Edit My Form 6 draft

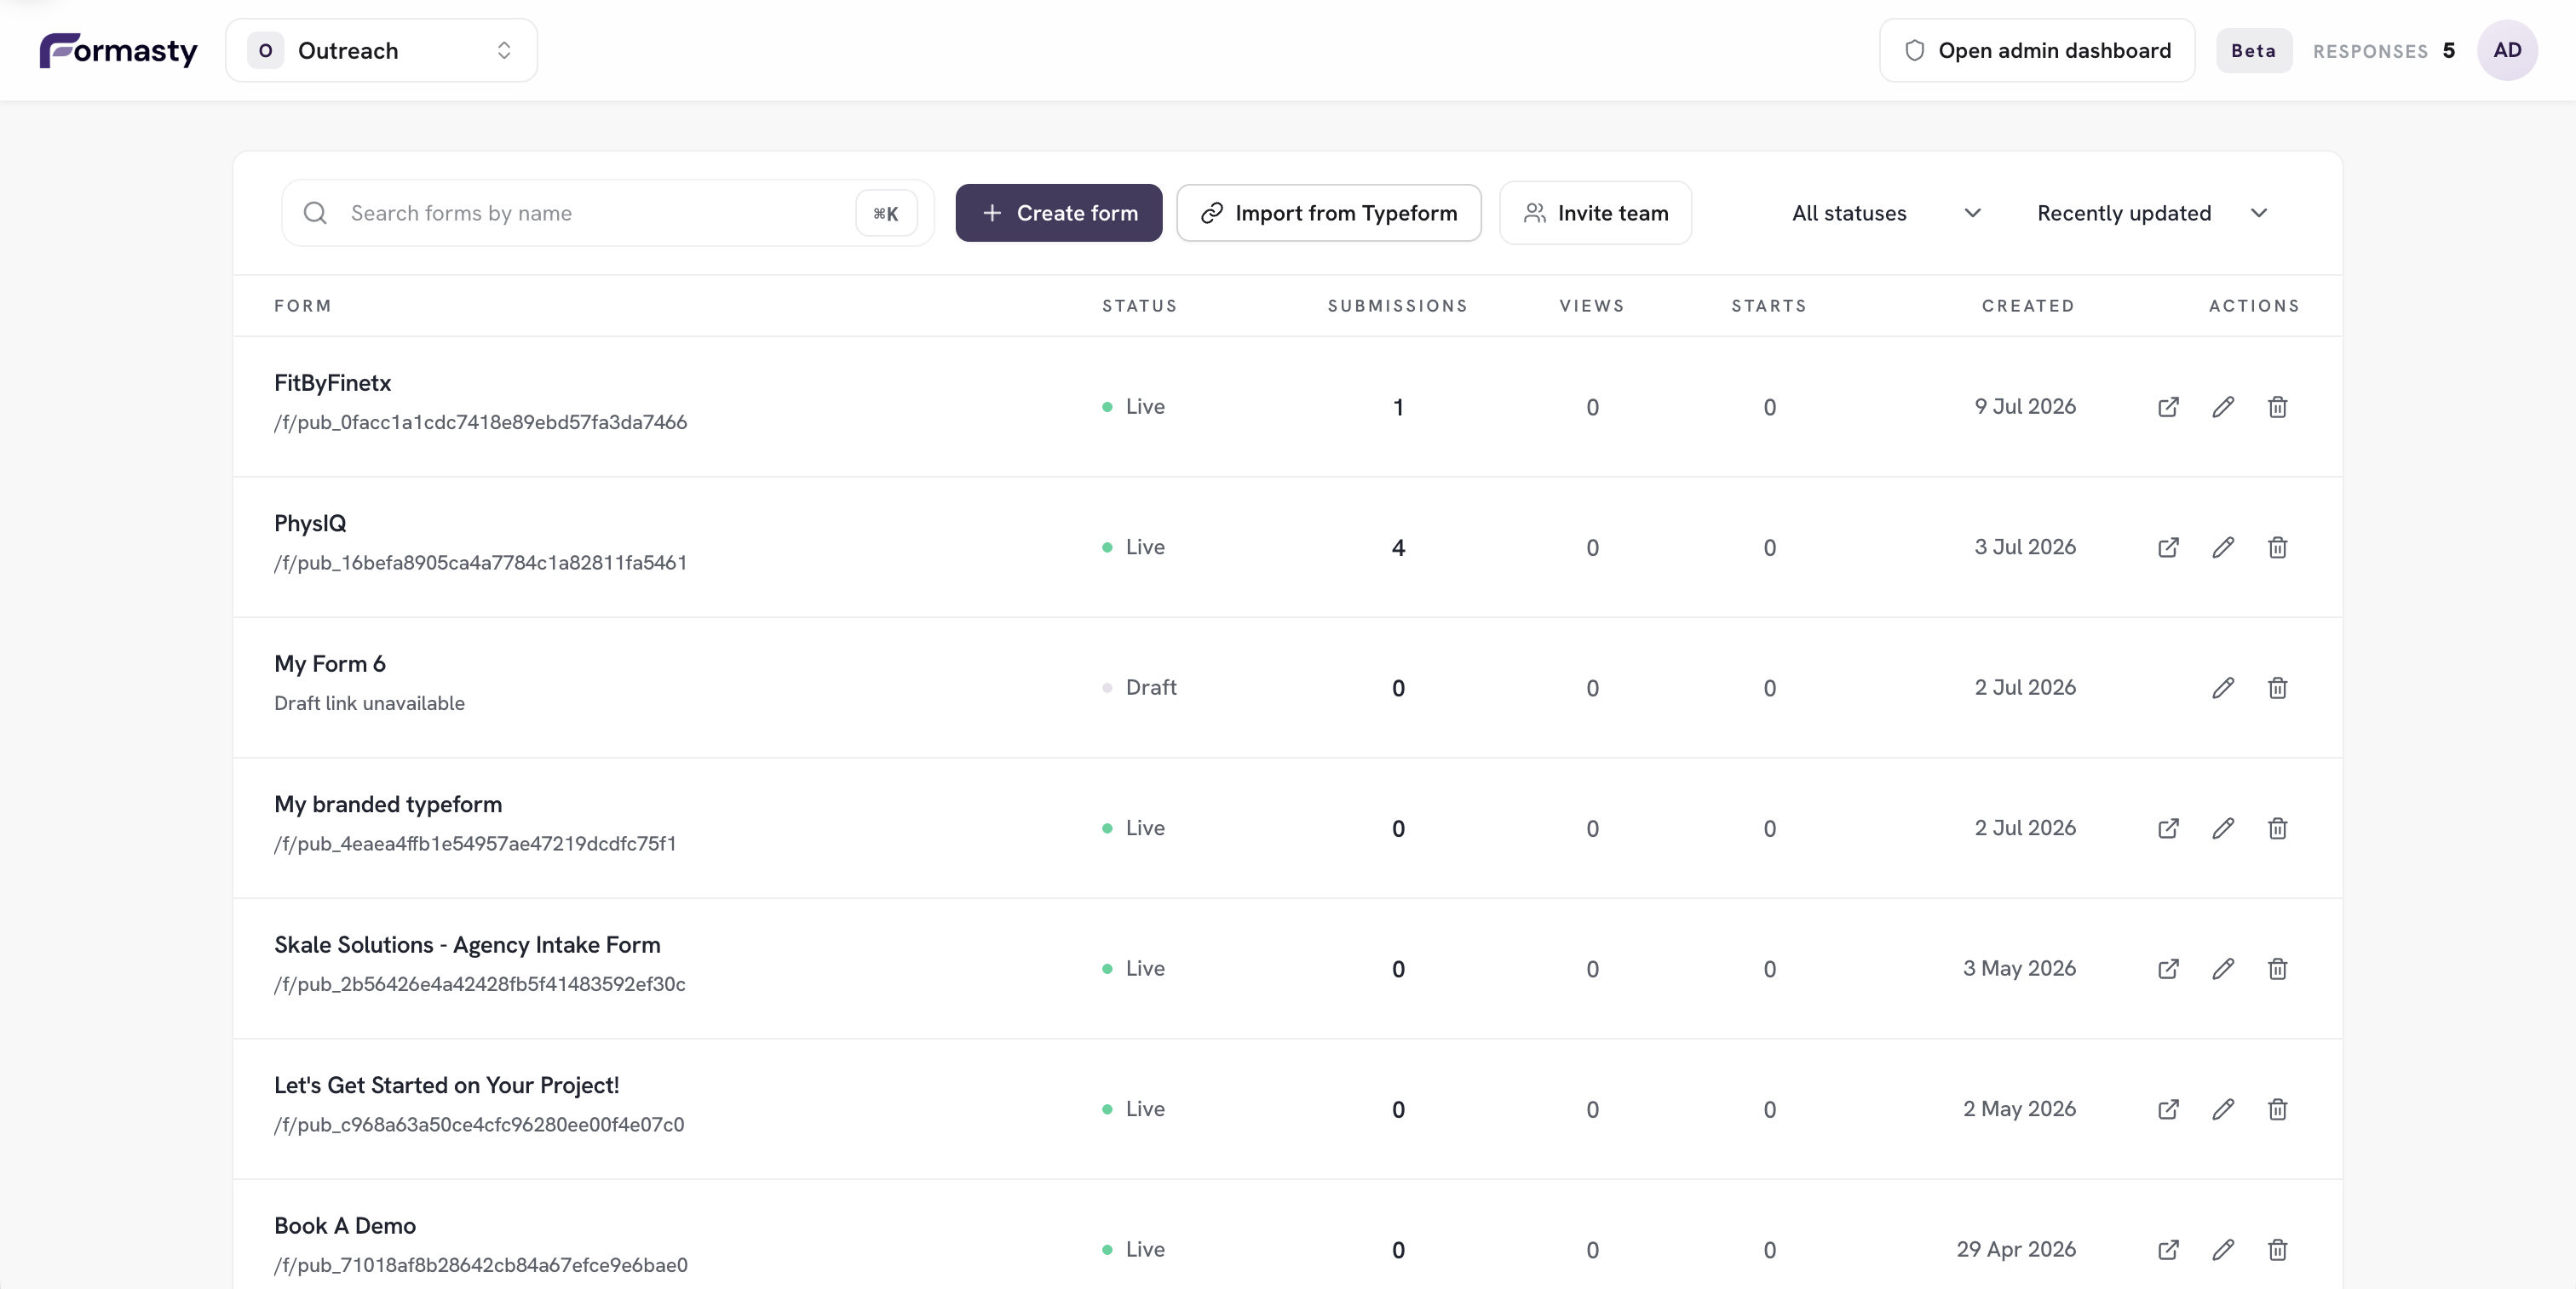2223,687
